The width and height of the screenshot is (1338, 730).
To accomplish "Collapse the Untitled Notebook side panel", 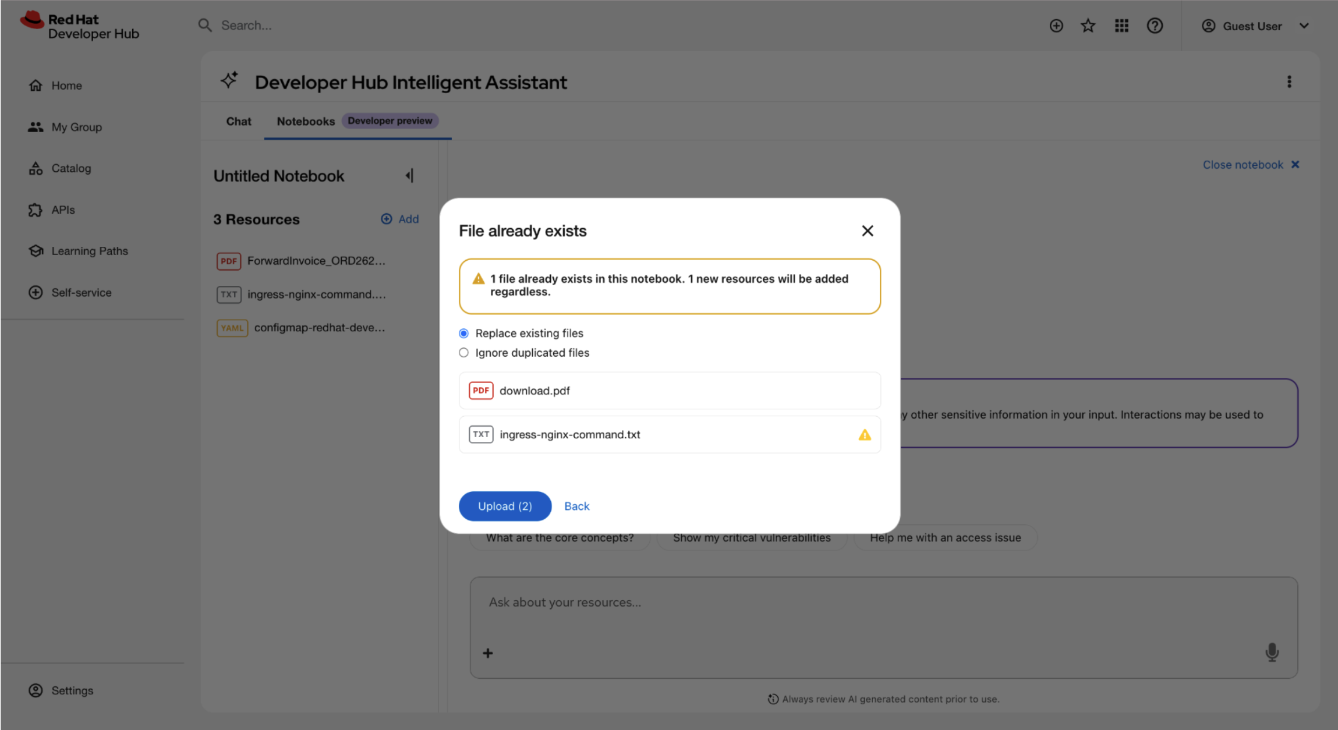I will click(x=410, y=175).
